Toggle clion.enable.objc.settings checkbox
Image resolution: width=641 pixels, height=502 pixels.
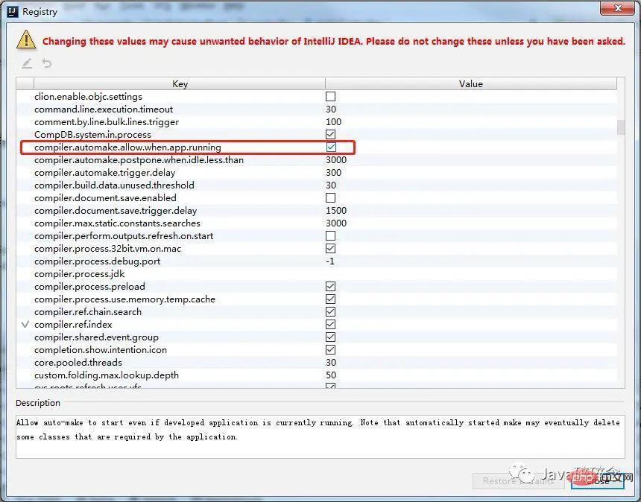coord(330,96)
